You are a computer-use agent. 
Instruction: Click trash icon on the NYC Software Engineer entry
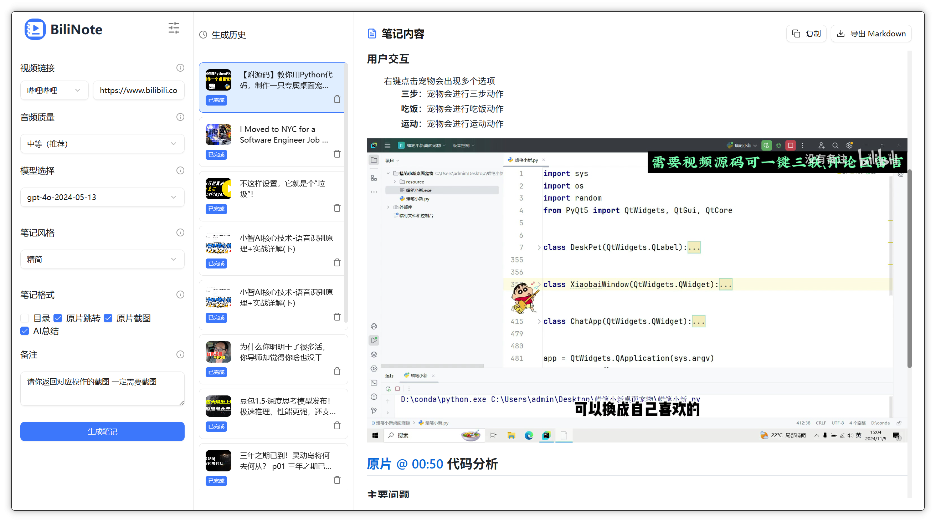(337, 154)
